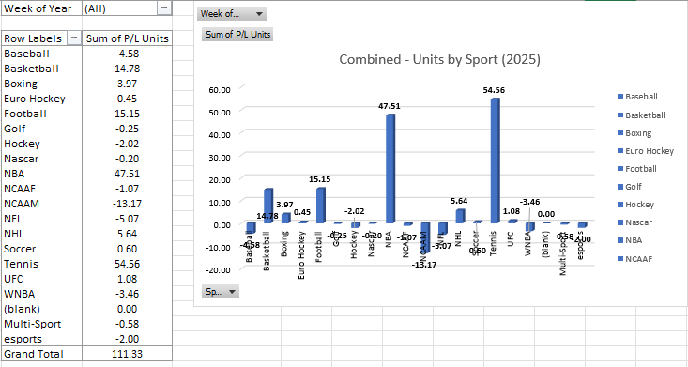The image size is (688, 367).
Task: Select the (blank) row label cell
Action: 41,309
